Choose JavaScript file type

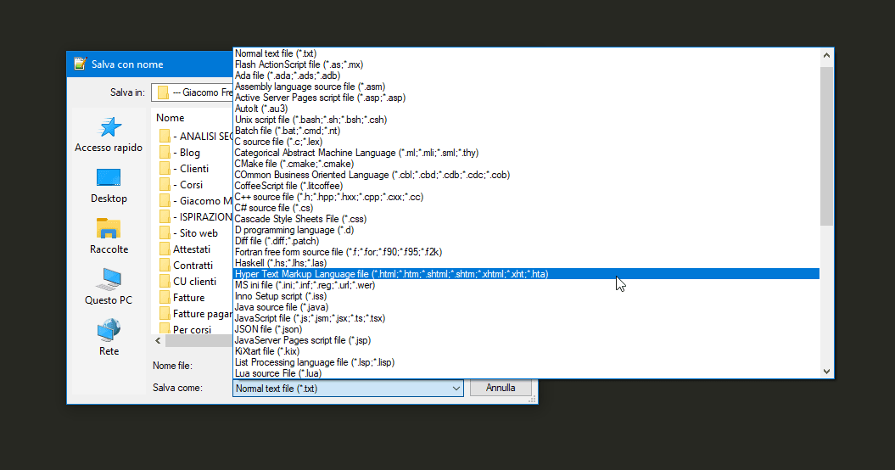526,318
